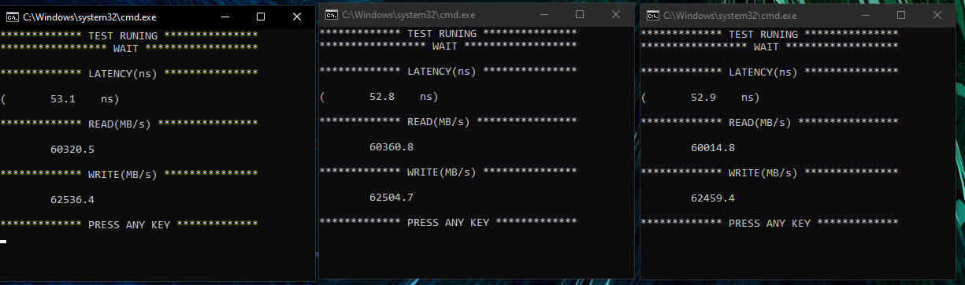
Task: Click the LATENCY(ns) heading in the left window
Action: click(x=123, y=74)
